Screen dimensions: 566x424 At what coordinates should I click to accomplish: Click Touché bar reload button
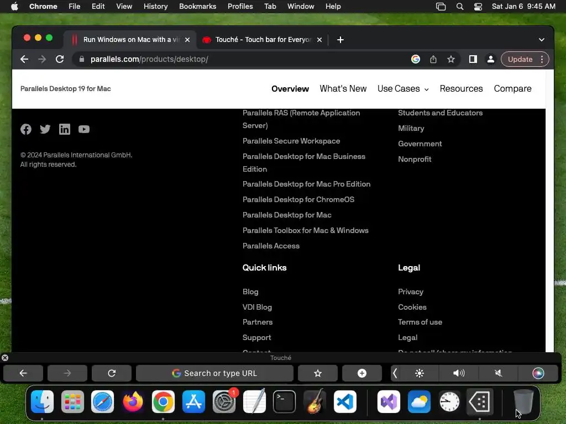(112, 373)
